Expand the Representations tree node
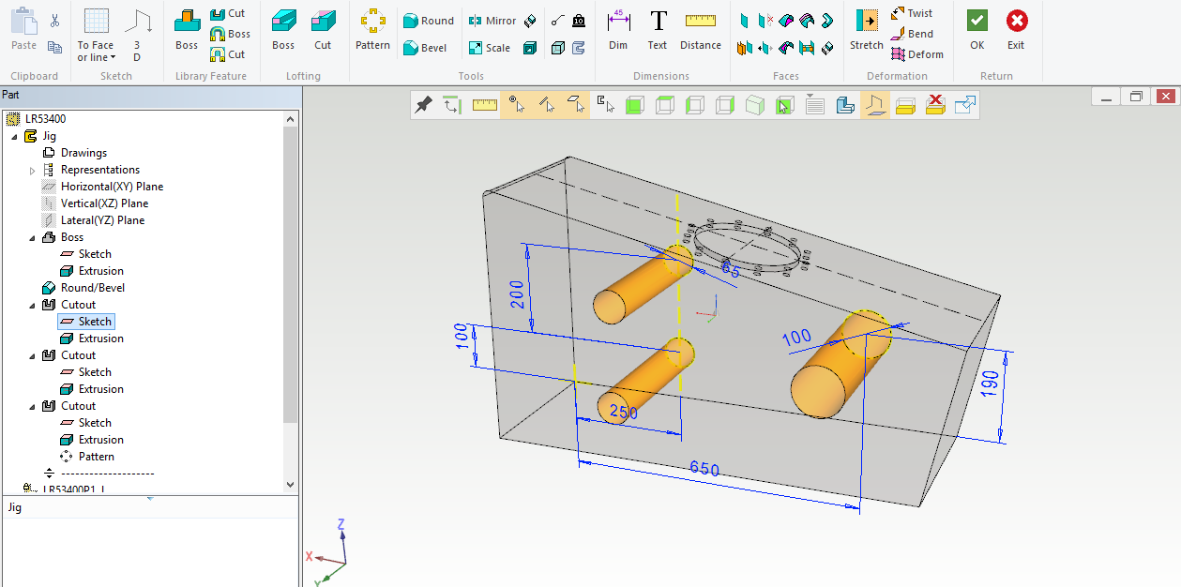The width and height of the screenshot is (1181, 587). tap(33, 171)
